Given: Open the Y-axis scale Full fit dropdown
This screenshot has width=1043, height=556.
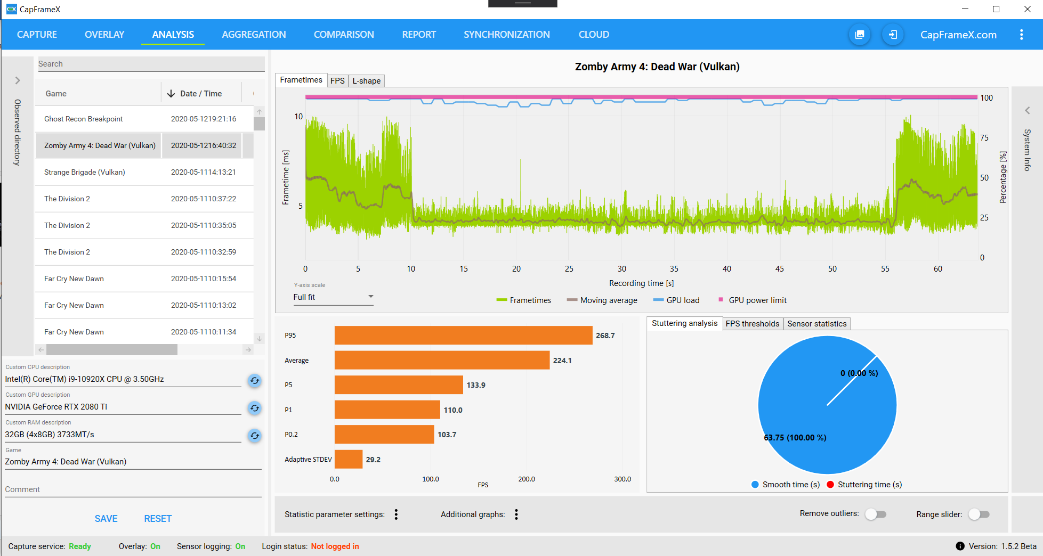Looking at the screenshot, I should [333, 297].
